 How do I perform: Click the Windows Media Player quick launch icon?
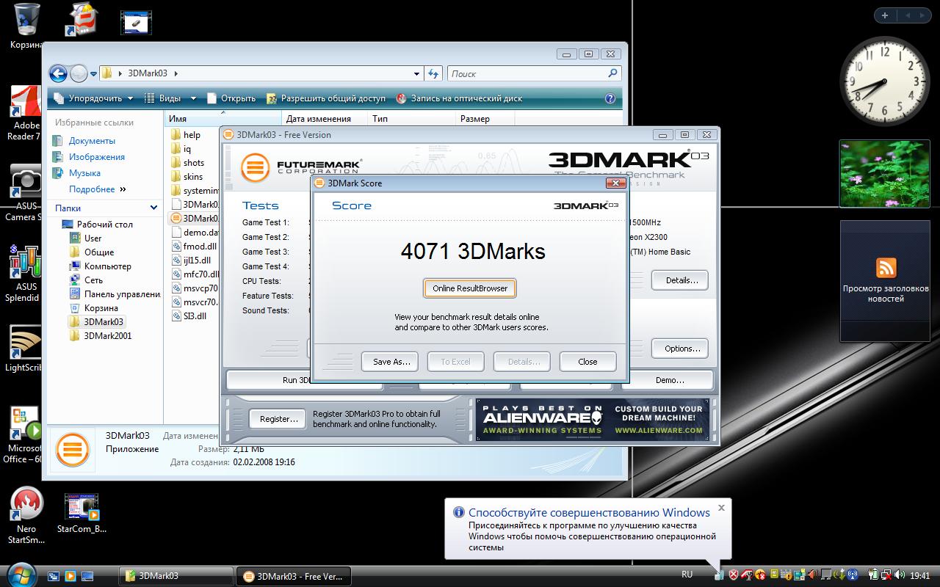[70, 576]
